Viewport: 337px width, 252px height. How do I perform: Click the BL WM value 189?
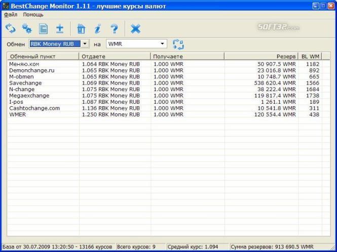[314, 102]
